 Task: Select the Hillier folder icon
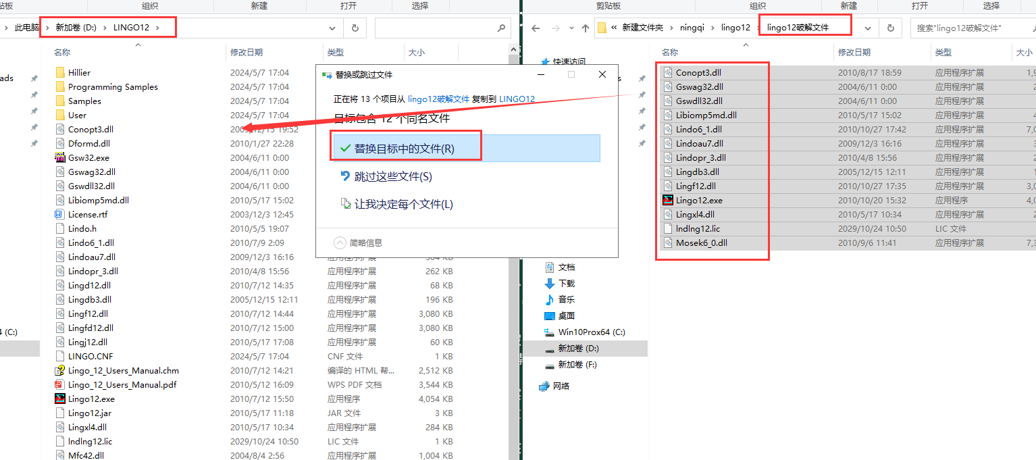60,72
